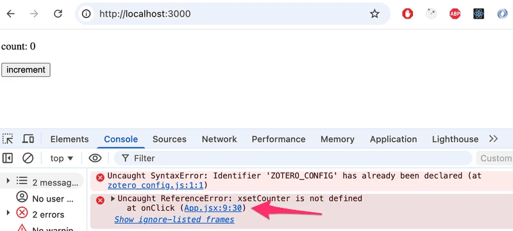Open the grey circular extension icon

tap(431, 13)
